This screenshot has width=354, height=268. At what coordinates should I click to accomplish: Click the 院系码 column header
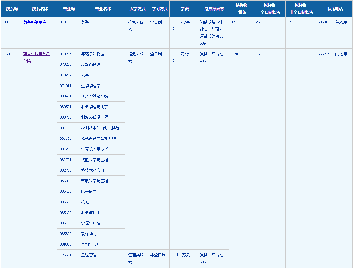click(x=12, y=9)
